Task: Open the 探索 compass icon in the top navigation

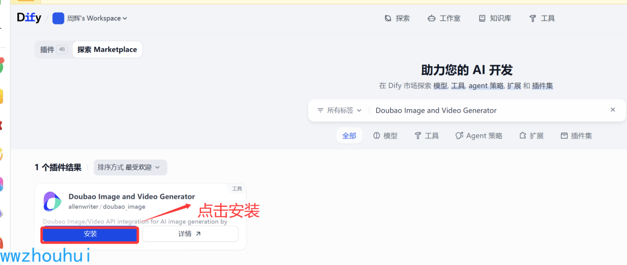Action: pyautogui.click(x=387, y=19)
